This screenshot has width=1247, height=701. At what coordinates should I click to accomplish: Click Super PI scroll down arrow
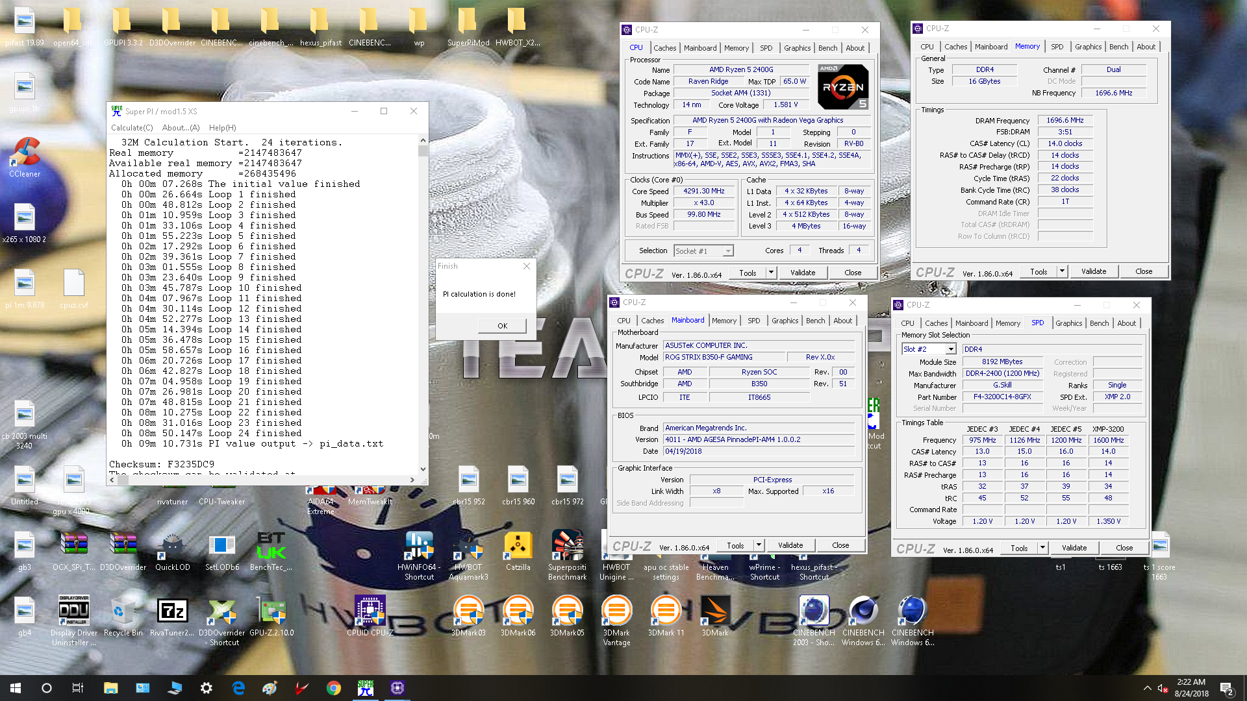423,469
